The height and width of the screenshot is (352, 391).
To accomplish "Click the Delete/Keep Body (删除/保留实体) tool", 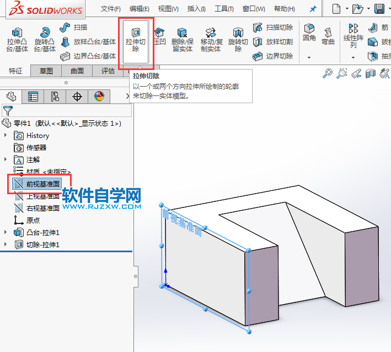I will pyautogui.click(x=183, y=40).
